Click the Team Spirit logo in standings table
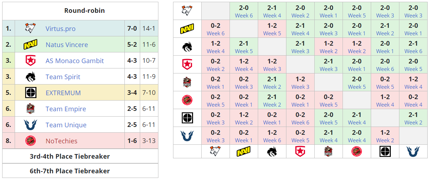The image size is (428, 179). [x=30, y=77]
